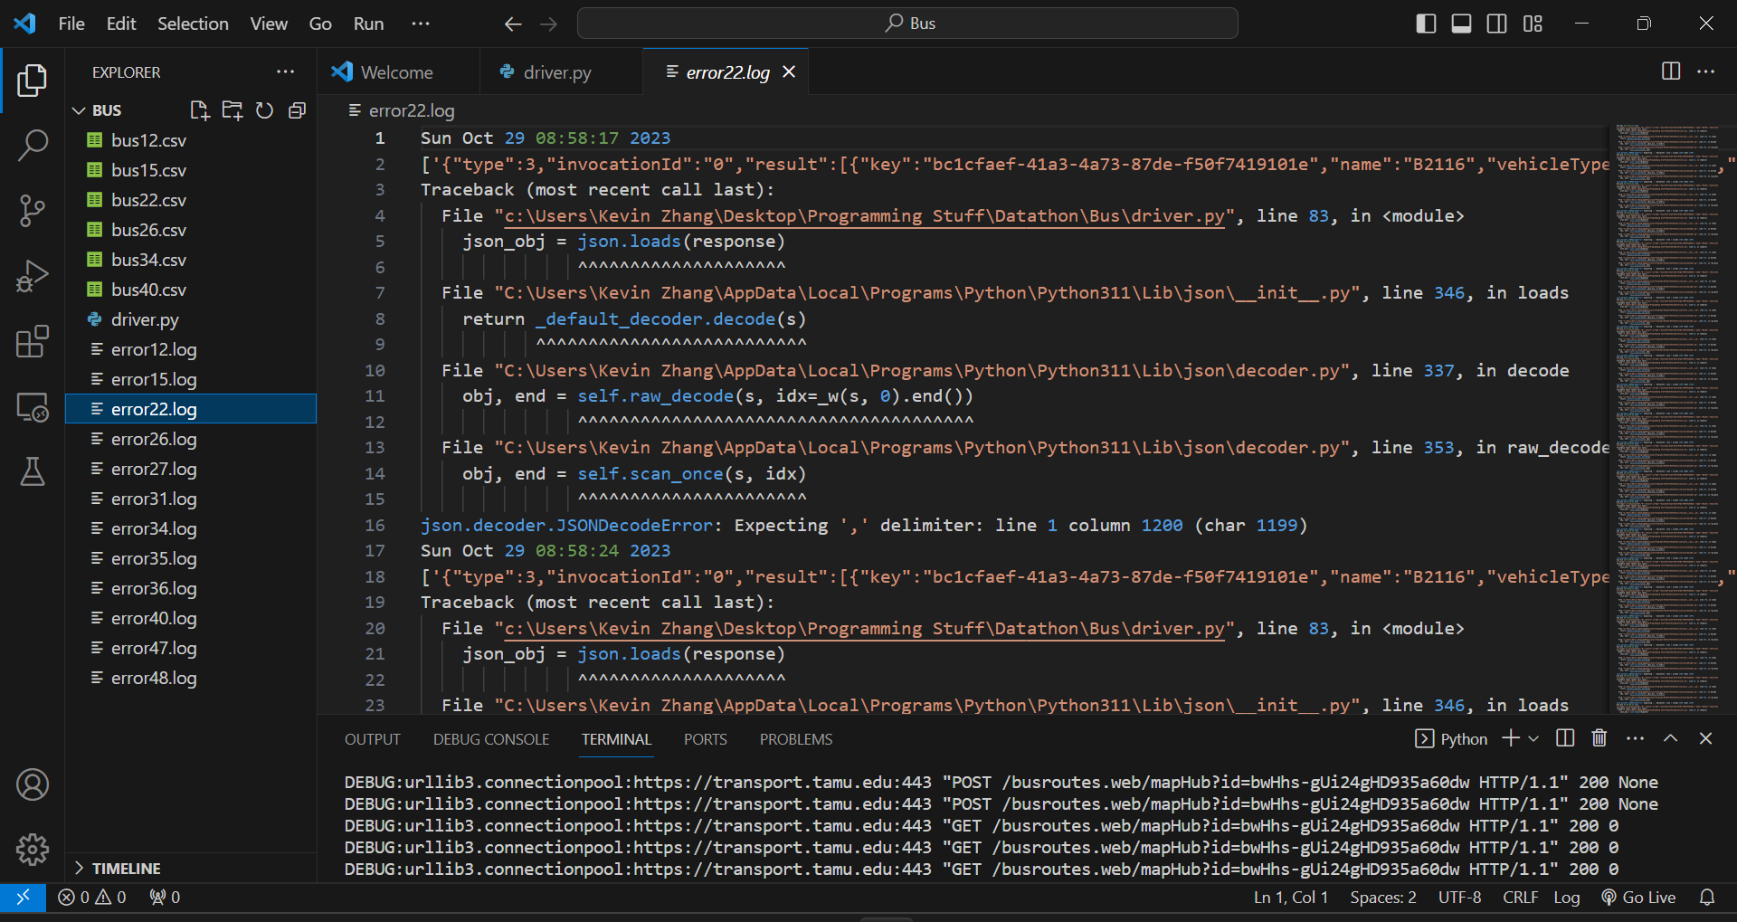Switch to the PROBLEMS panel tab
This screenshot has width=1737, height=922.
click(796, 739)
